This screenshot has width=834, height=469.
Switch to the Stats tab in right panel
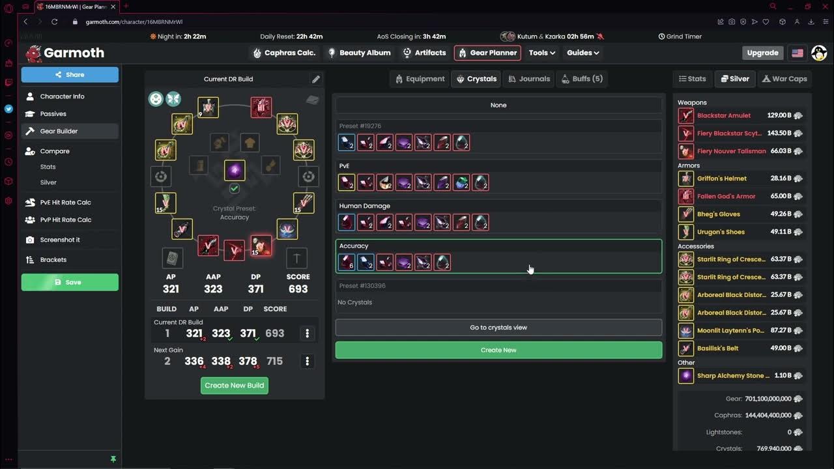(x=692, y=79)
